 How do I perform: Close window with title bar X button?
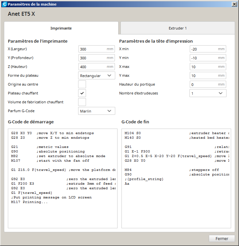(x=234, y=4)
